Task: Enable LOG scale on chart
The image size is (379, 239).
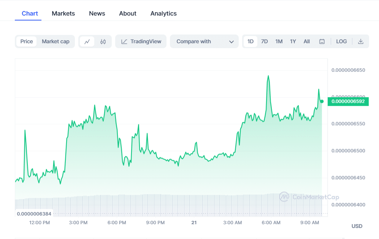Action: (x=341, y=42)
